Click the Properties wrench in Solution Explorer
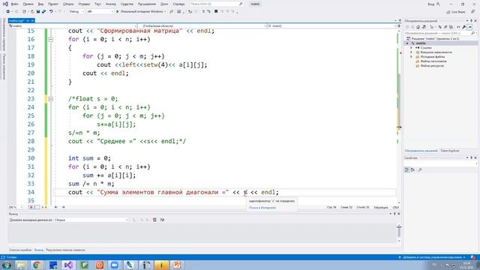This screenshot has width=480, height=270. click(464, 27)
